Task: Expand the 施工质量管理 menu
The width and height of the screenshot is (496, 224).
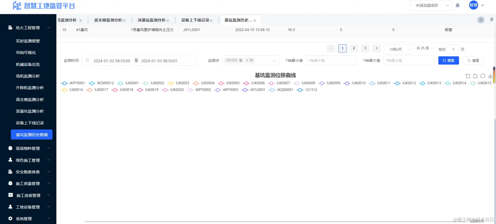Action: click(x=28, y=183)
